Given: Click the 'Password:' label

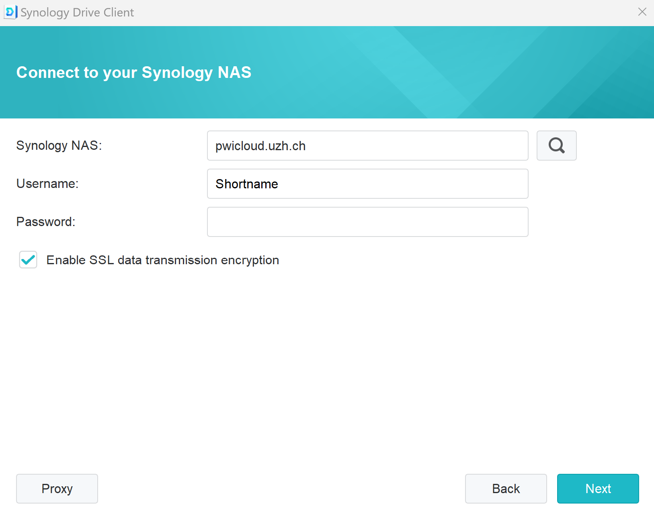Looking at the screenshot, I should tap(46, 222).
